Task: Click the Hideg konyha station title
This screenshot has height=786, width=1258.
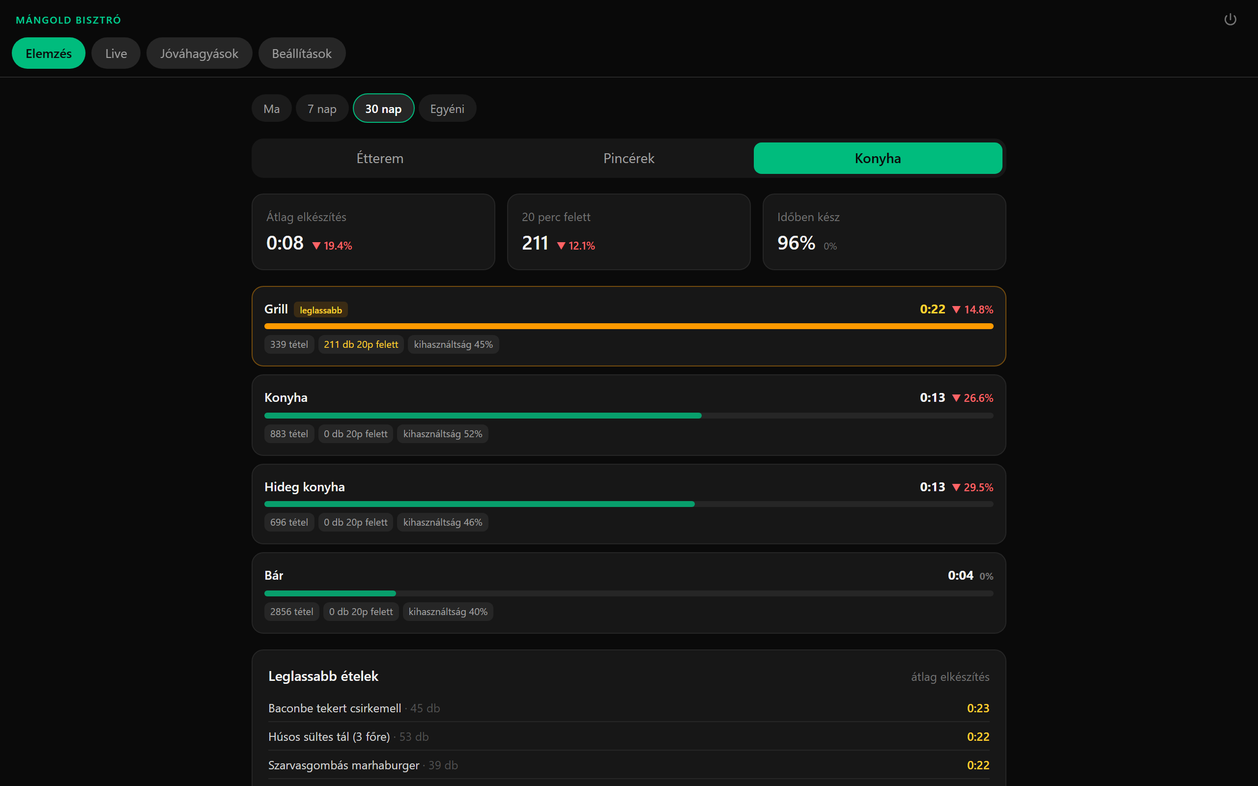Action: pos(305,487)
